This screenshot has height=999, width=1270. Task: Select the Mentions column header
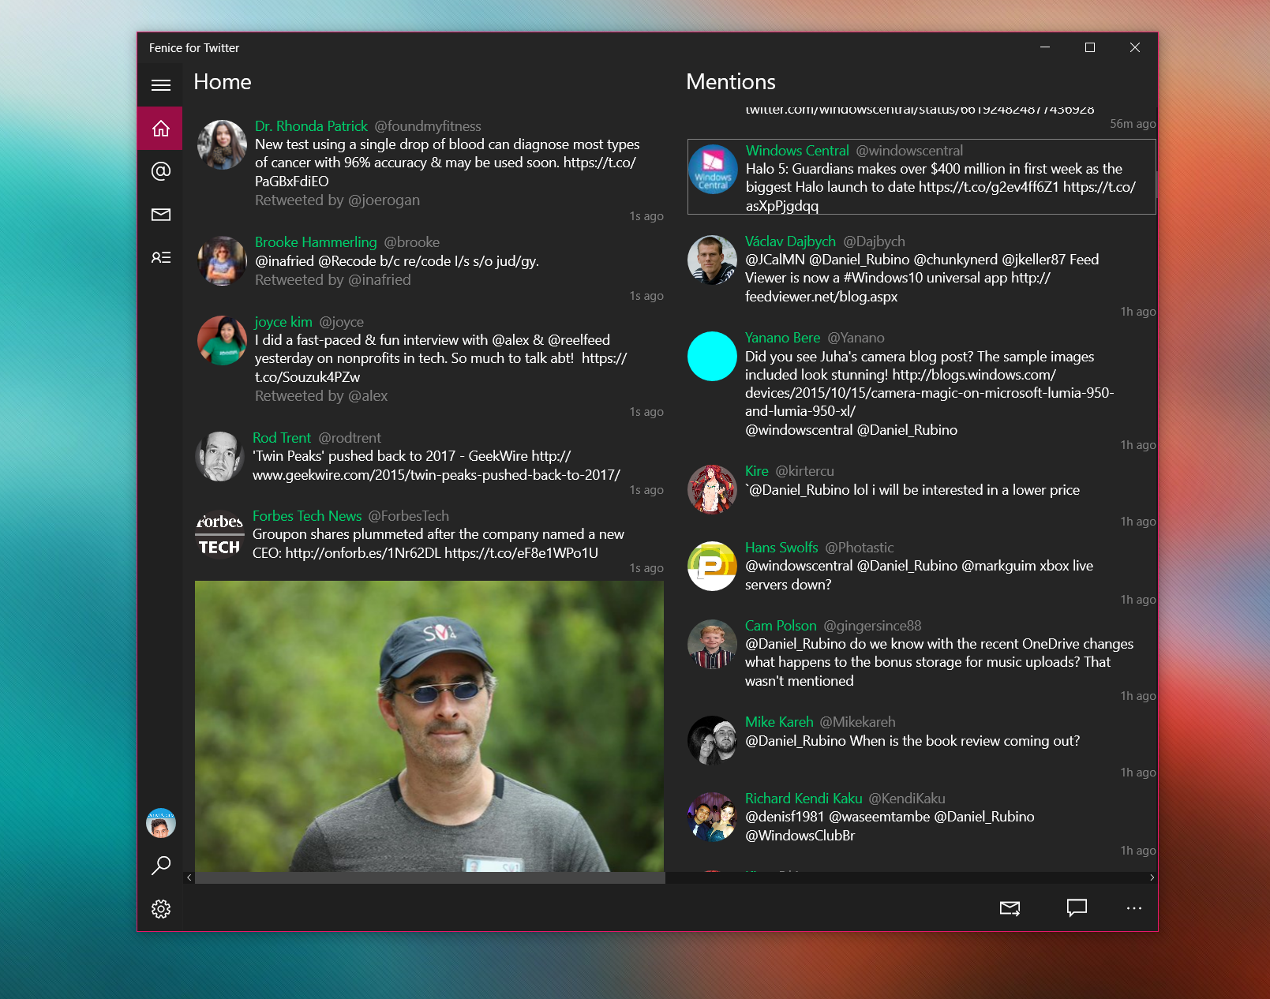(731, 82)
